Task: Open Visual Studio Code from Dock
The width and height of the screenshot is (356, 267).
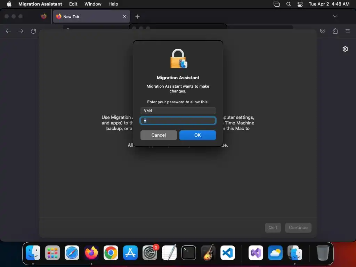Action: tap(228, 253)
